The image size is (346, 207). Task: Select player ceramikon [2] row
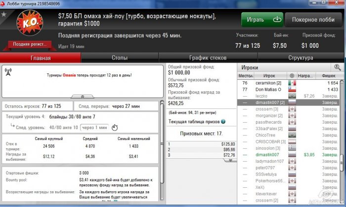[x=288, y=83]
